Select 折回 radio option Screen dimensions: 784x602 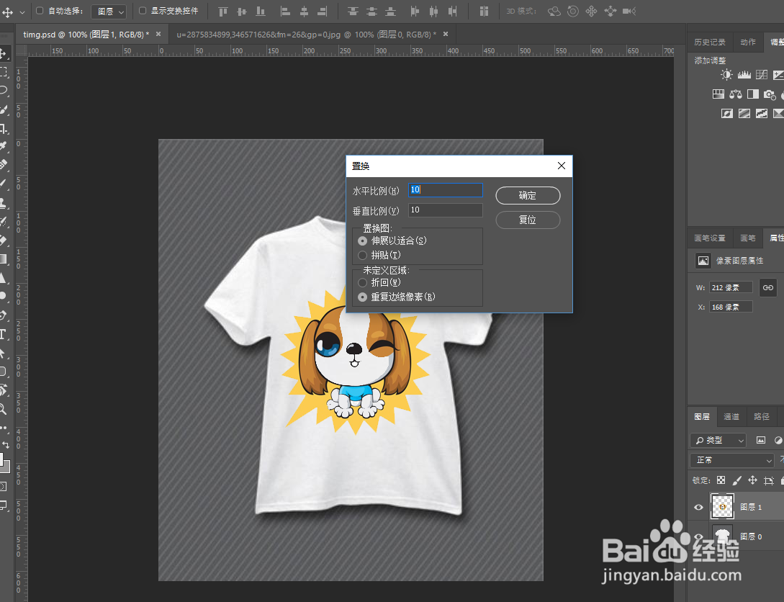pyautogui.click(x=363, y=282)
